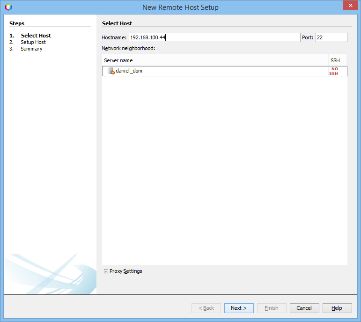This screenshot has height=322, width=361.
Task: Click the Server name column header
Action: tap(118, 60)
